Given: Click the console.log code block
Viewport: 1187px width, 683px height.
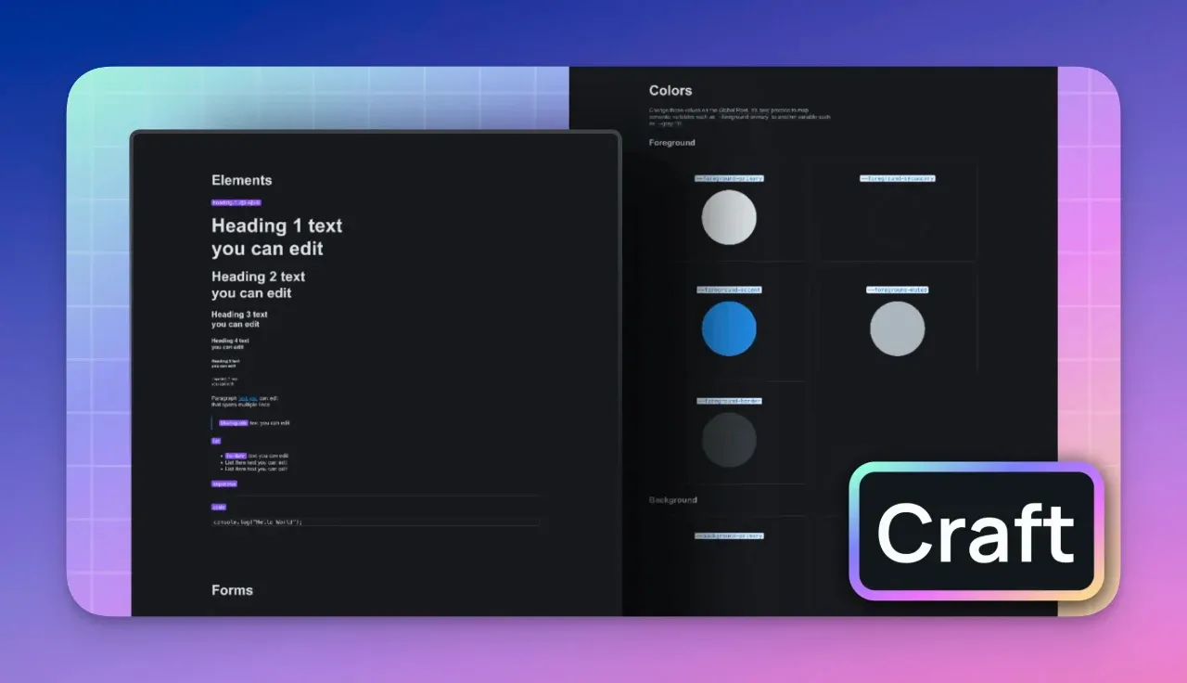Looking at the screenshot, I should (376, 522).
